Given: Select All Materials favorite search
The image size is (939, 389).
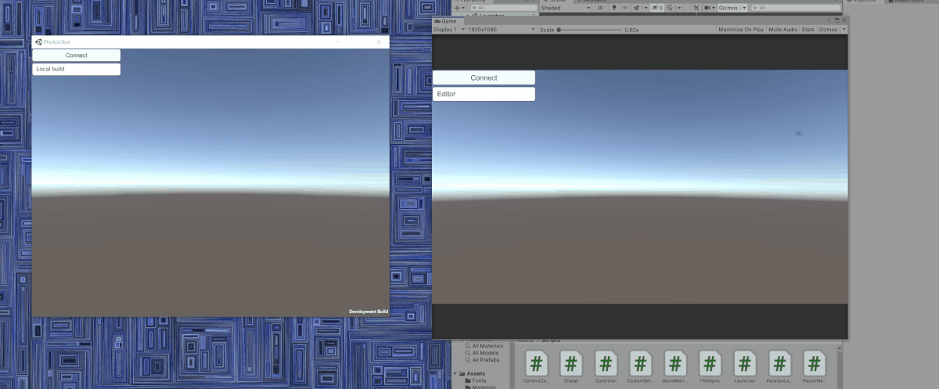Looking at the screenshot, I should 487,345.
